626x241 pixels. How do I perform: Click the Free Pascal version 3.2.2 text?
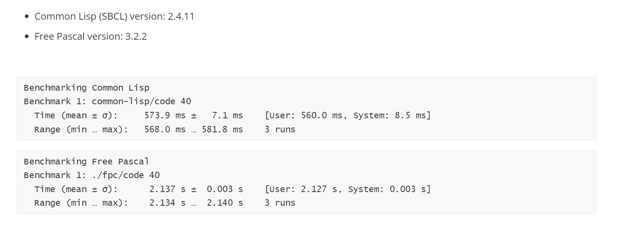click(90, 36)
